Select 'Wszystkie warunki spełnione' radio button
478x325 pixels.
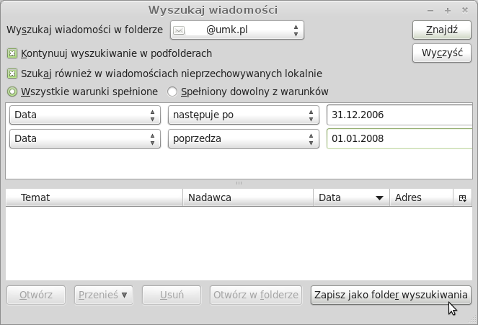pyautogui.click(x=12, y=92)
